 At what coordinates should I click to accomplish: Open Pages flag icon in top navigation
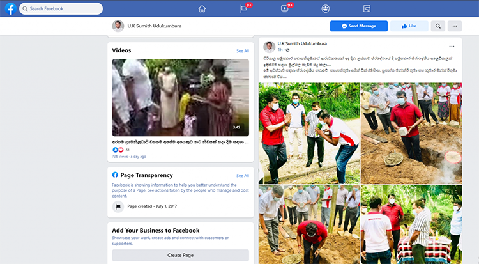tap(243, 9)
